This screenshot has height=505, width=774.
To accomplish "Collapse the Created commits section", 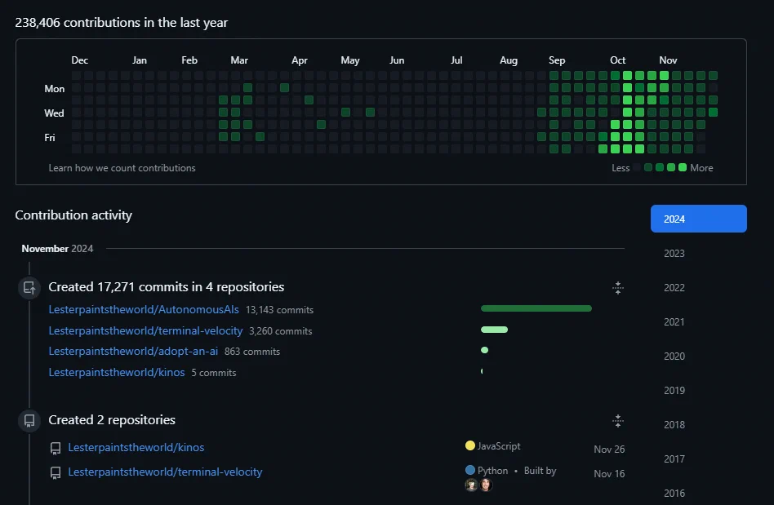I will (x=617, y=287).
